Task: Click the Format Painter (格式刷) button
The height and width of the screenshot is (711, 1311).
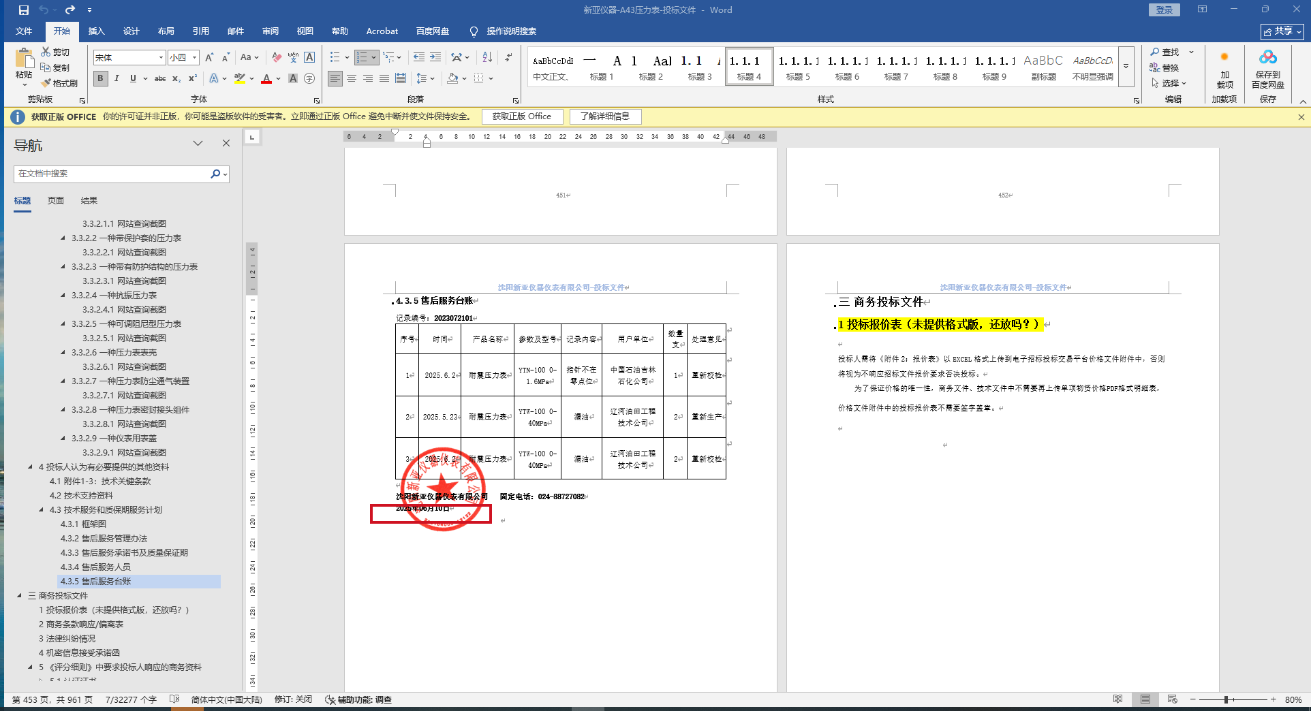Action: pyautogui.click(x=60, y=83)
